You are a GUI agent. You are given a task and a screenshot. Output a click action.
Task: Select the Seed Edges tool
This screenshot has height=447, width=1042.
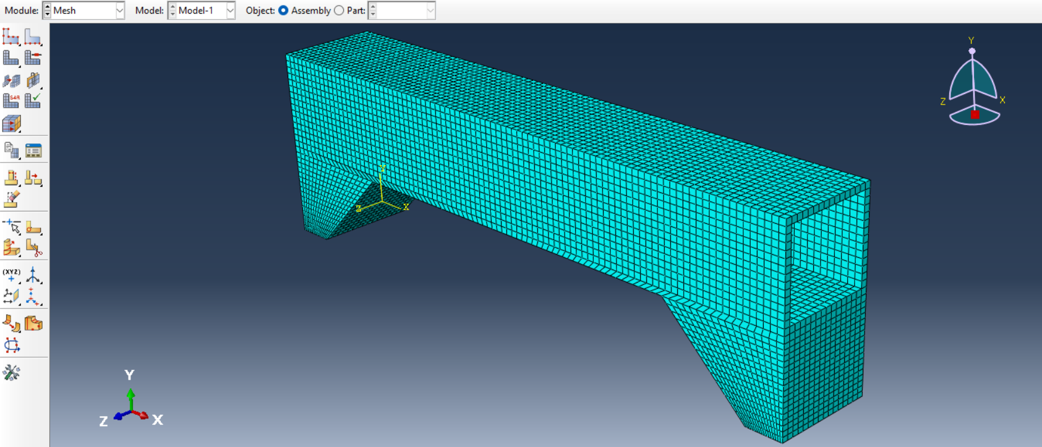(x=33, y=37)
